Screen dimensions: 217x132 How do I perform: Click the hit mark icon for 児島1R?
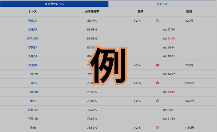pos(157,65)
